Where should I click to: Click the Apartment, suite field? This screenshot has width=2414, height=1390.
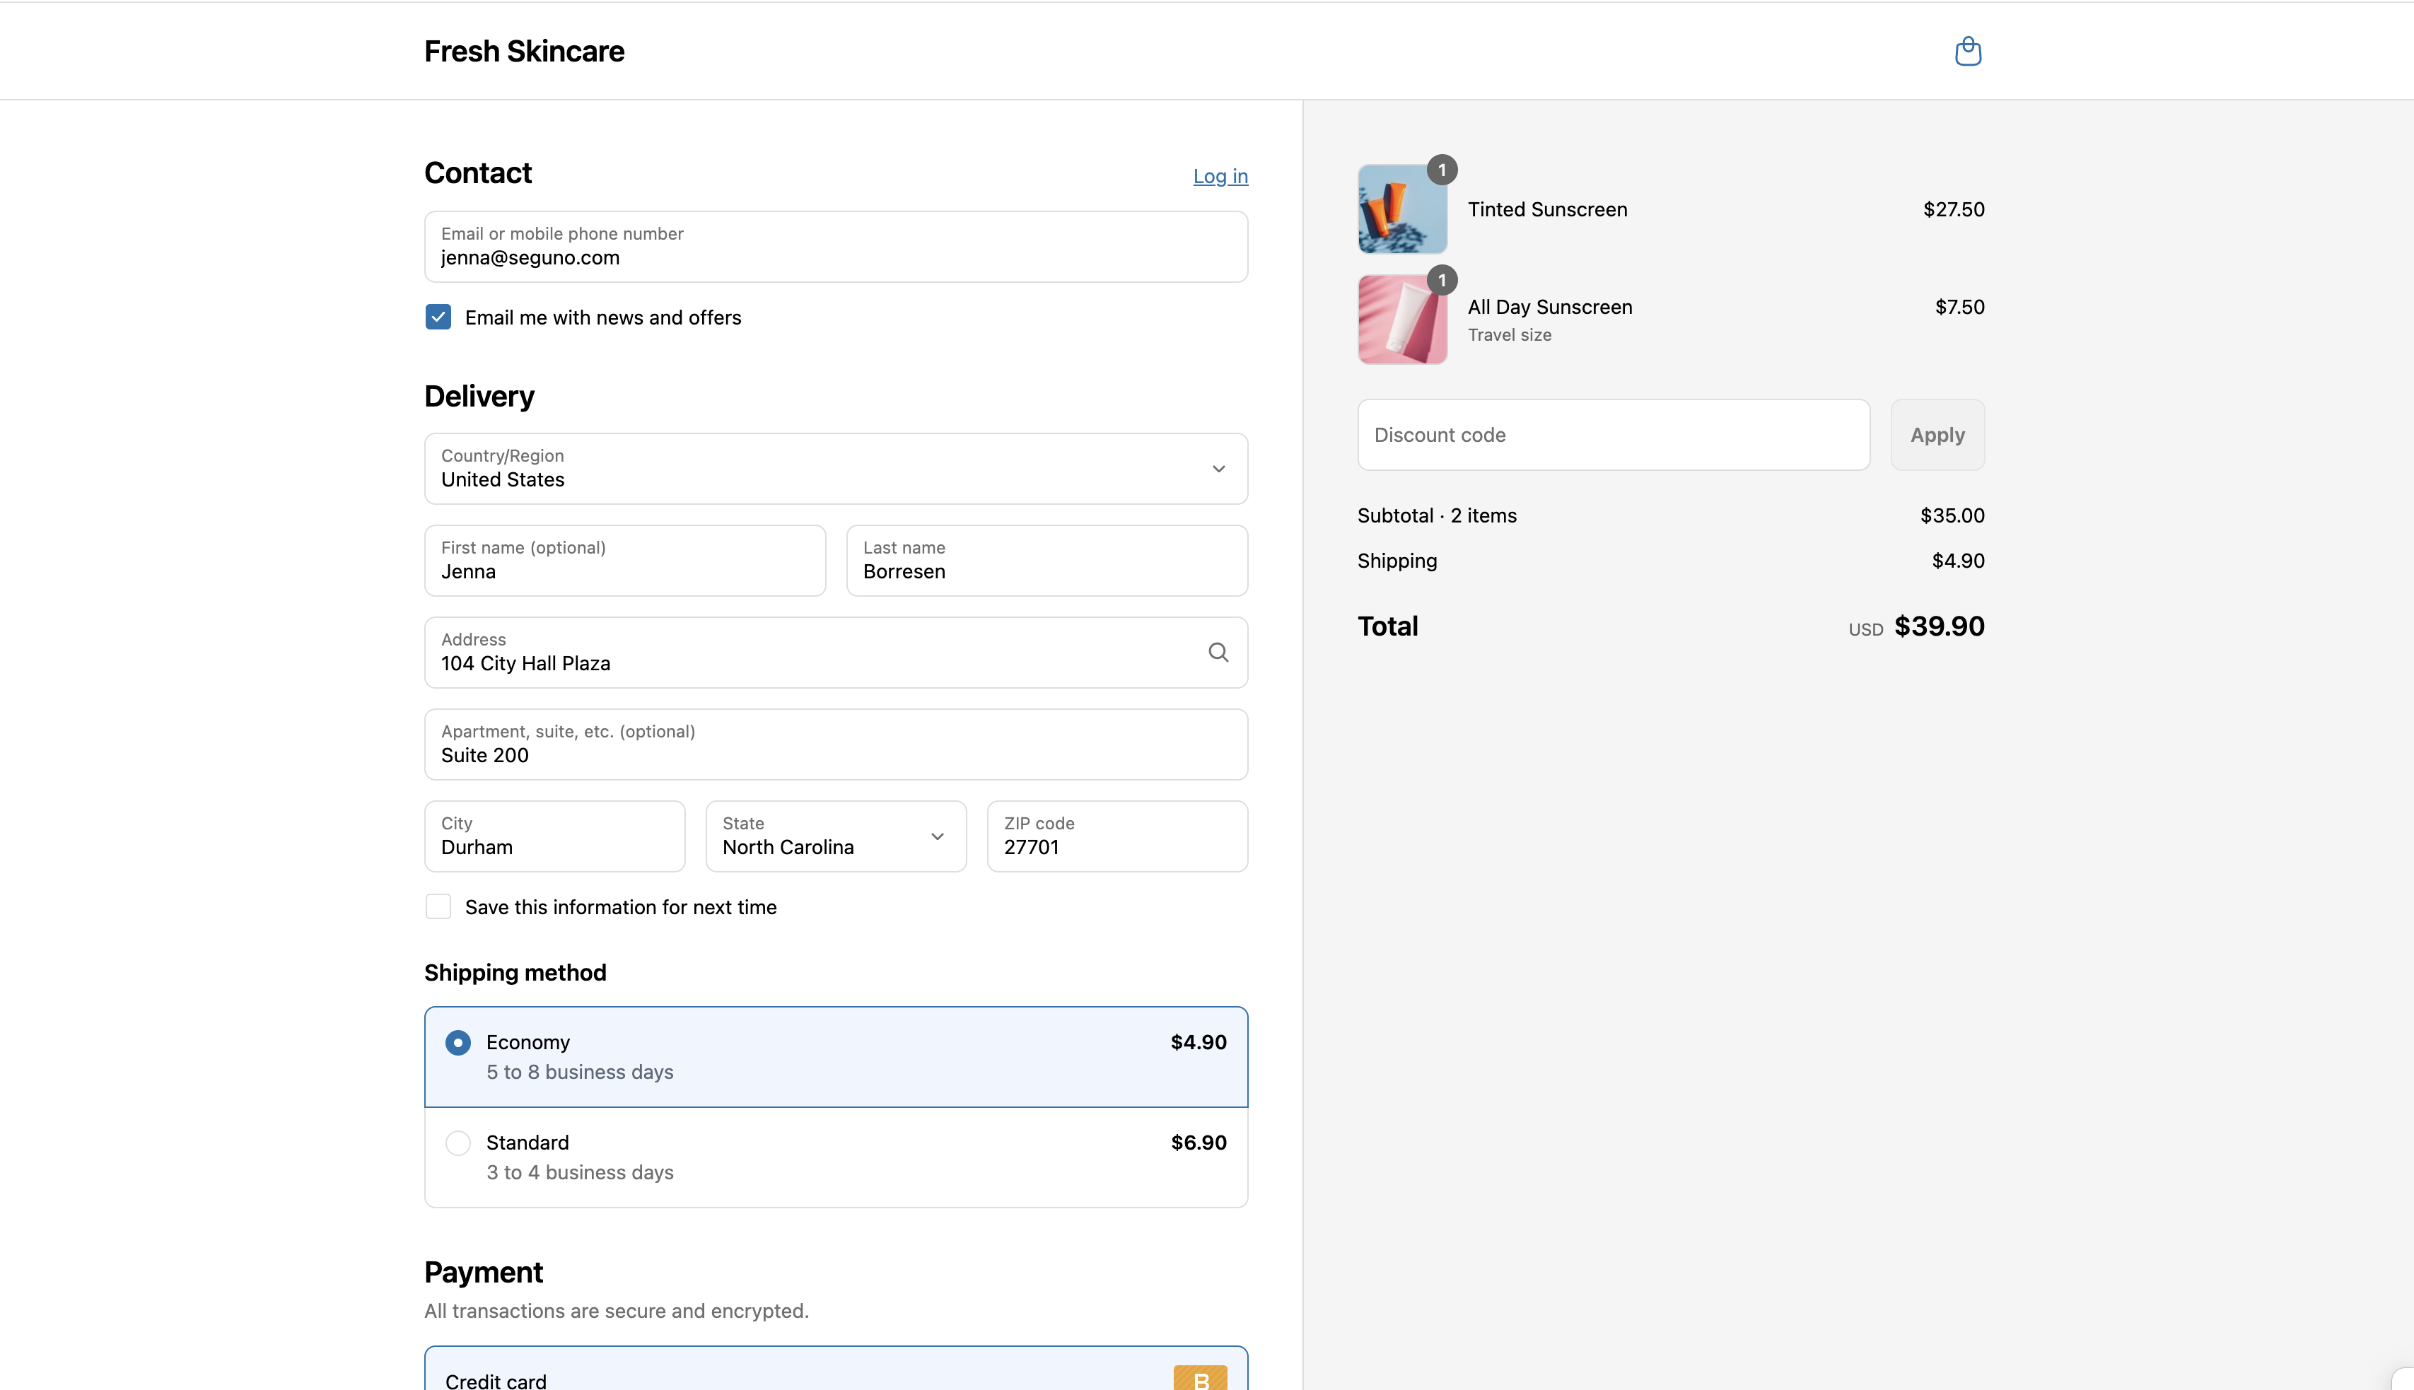point(835,744)
